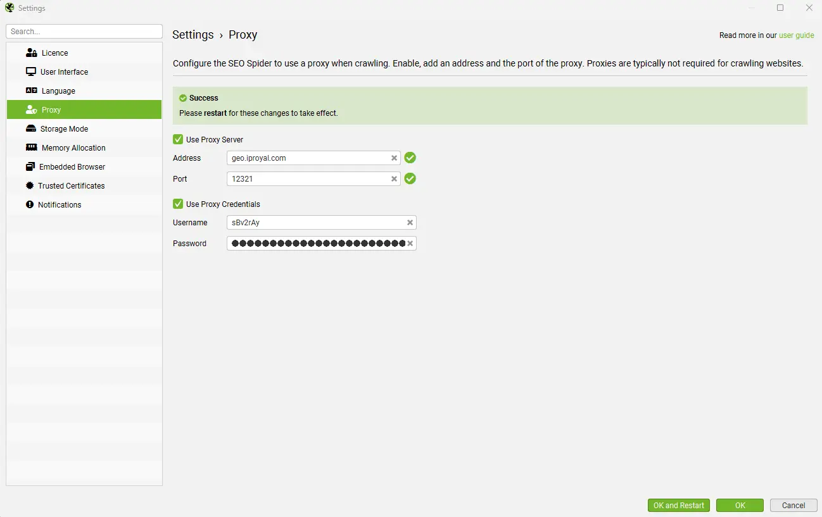Viewport: 822px width, 517px height.
Task: Click the Notifications icon
Action: tap(30, 205)
